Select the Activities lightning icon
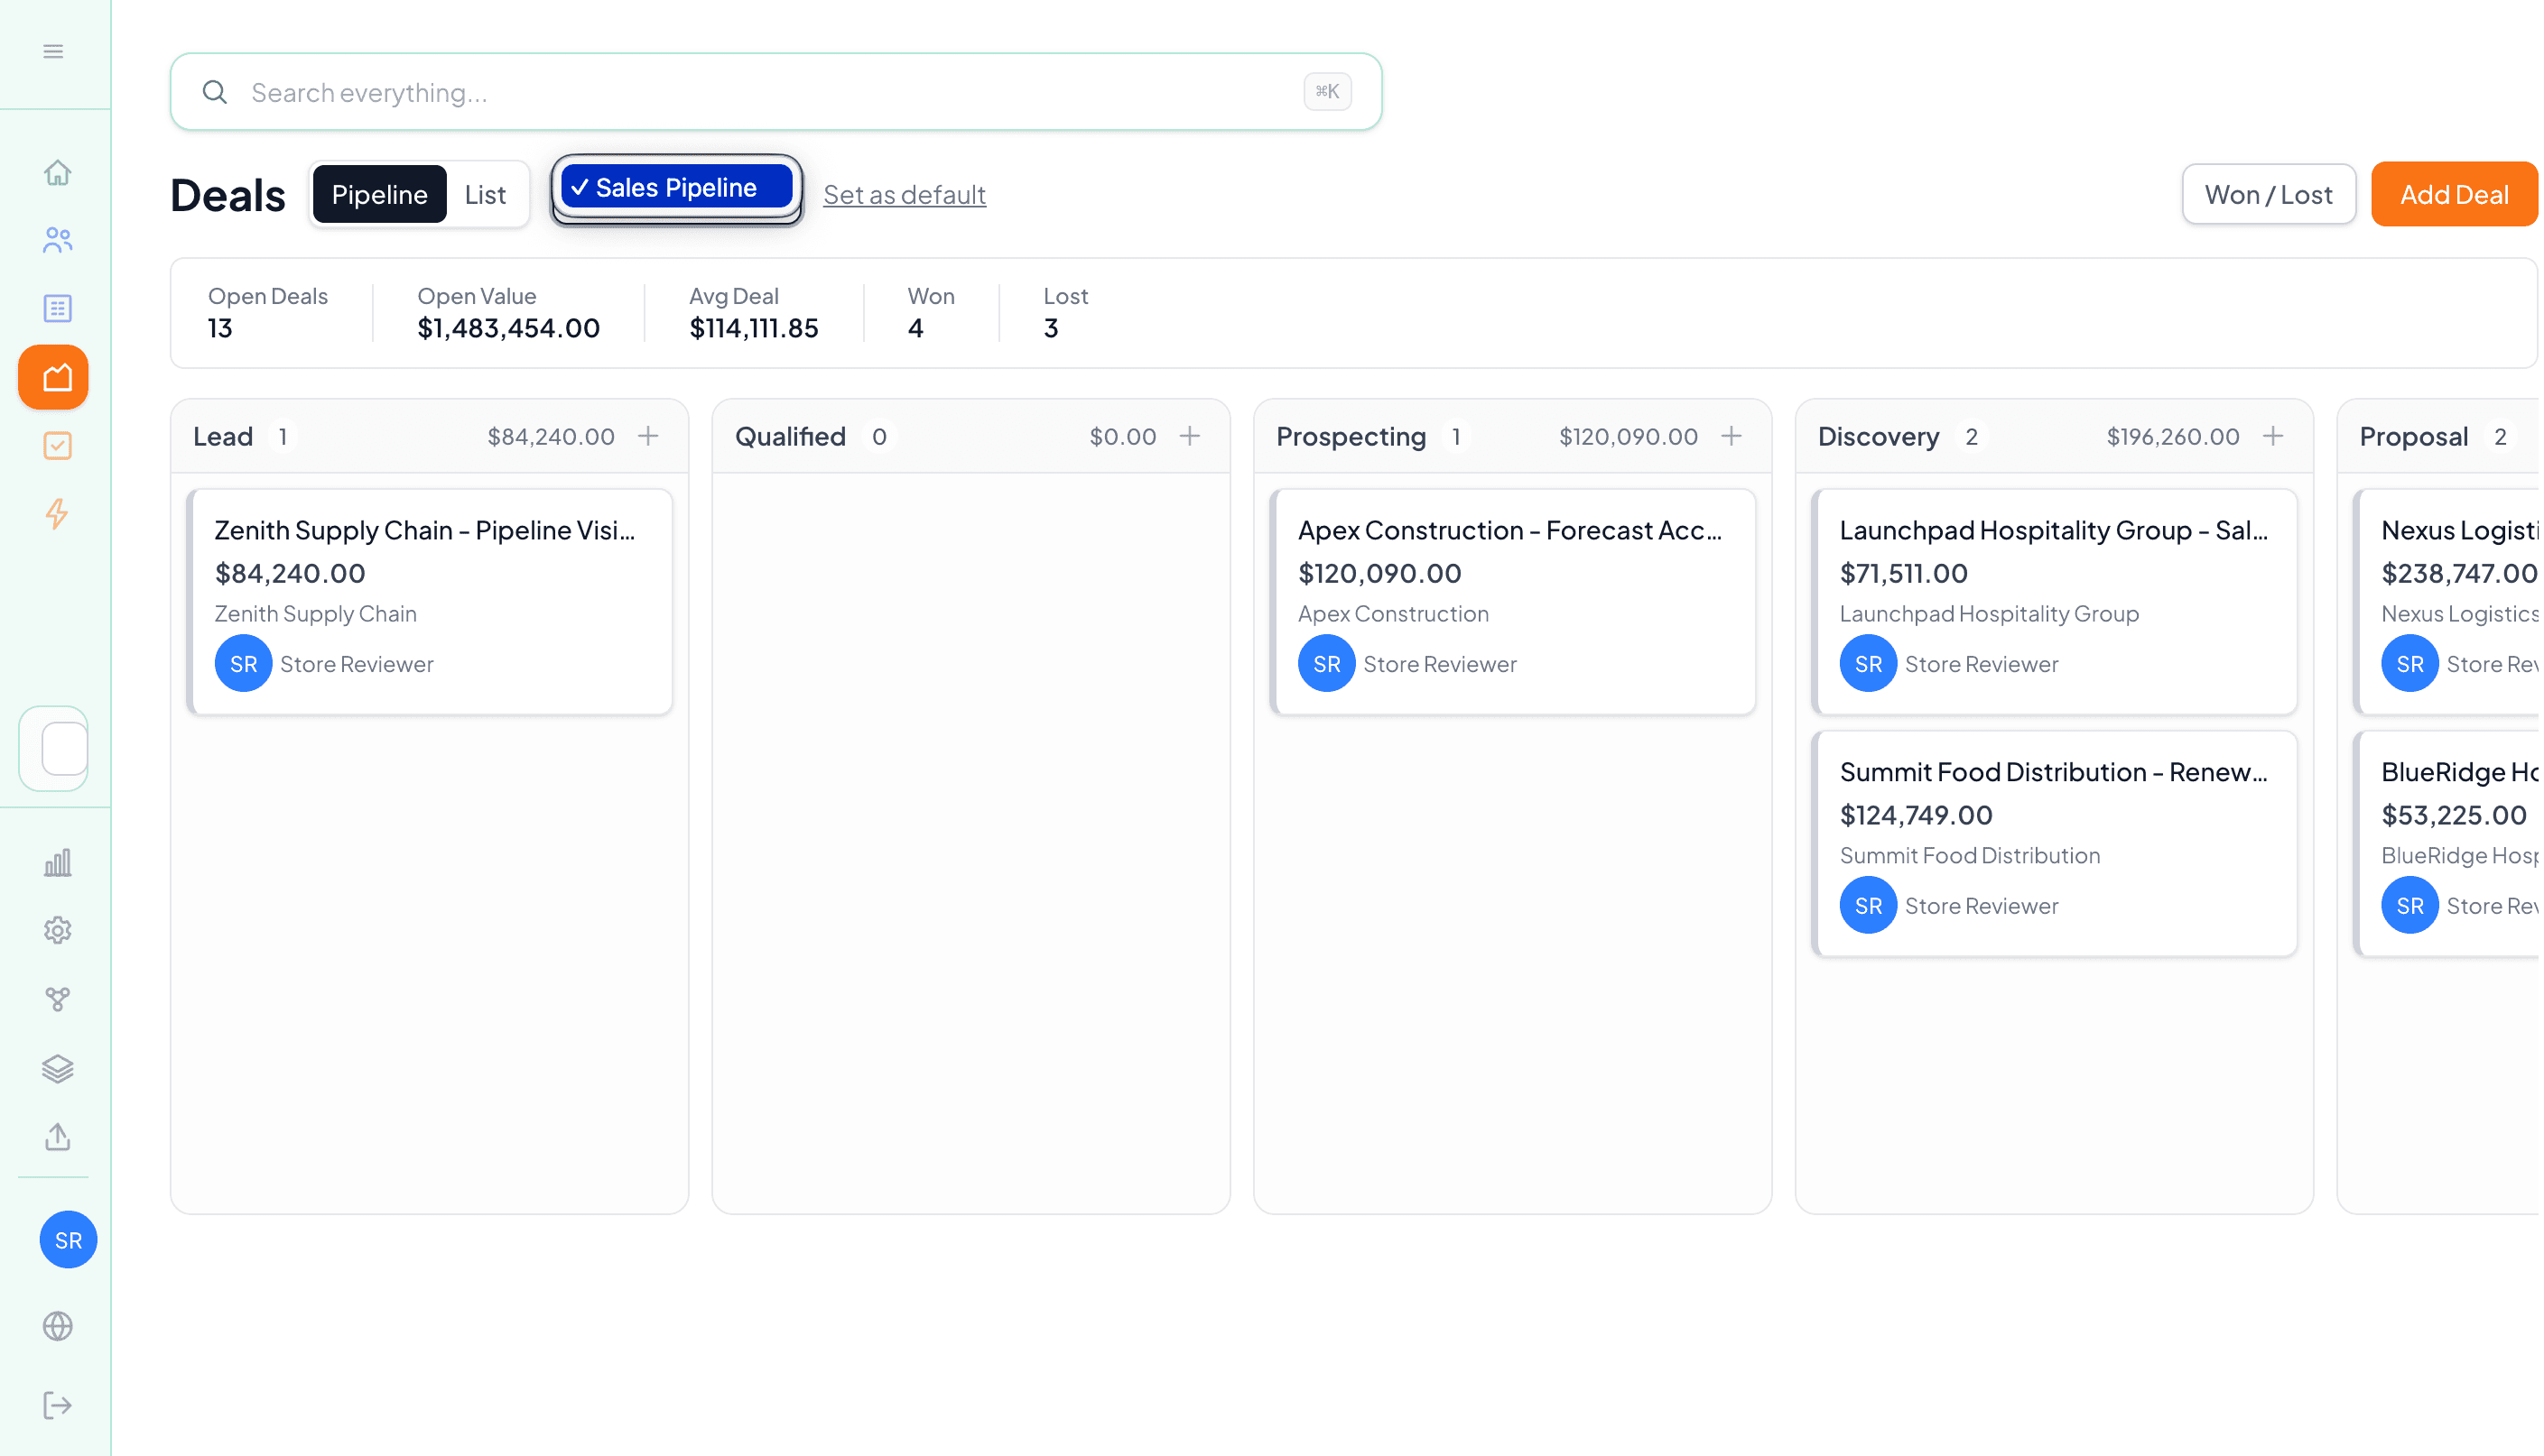 (57, 514)
